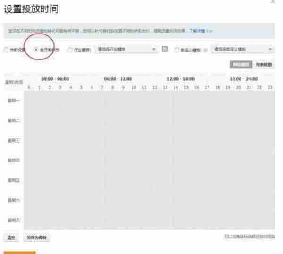Open the industry template dropdown
This screenshot has width=283, height=254.
126,49
